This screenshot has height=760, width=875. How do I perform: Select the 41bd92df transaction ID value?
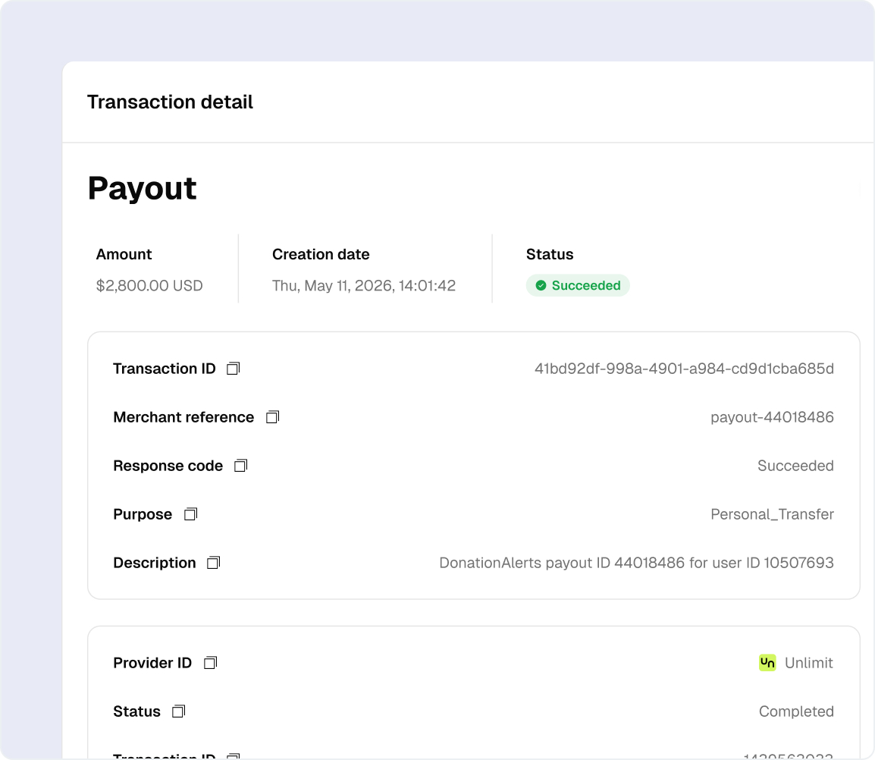[684, 369]
